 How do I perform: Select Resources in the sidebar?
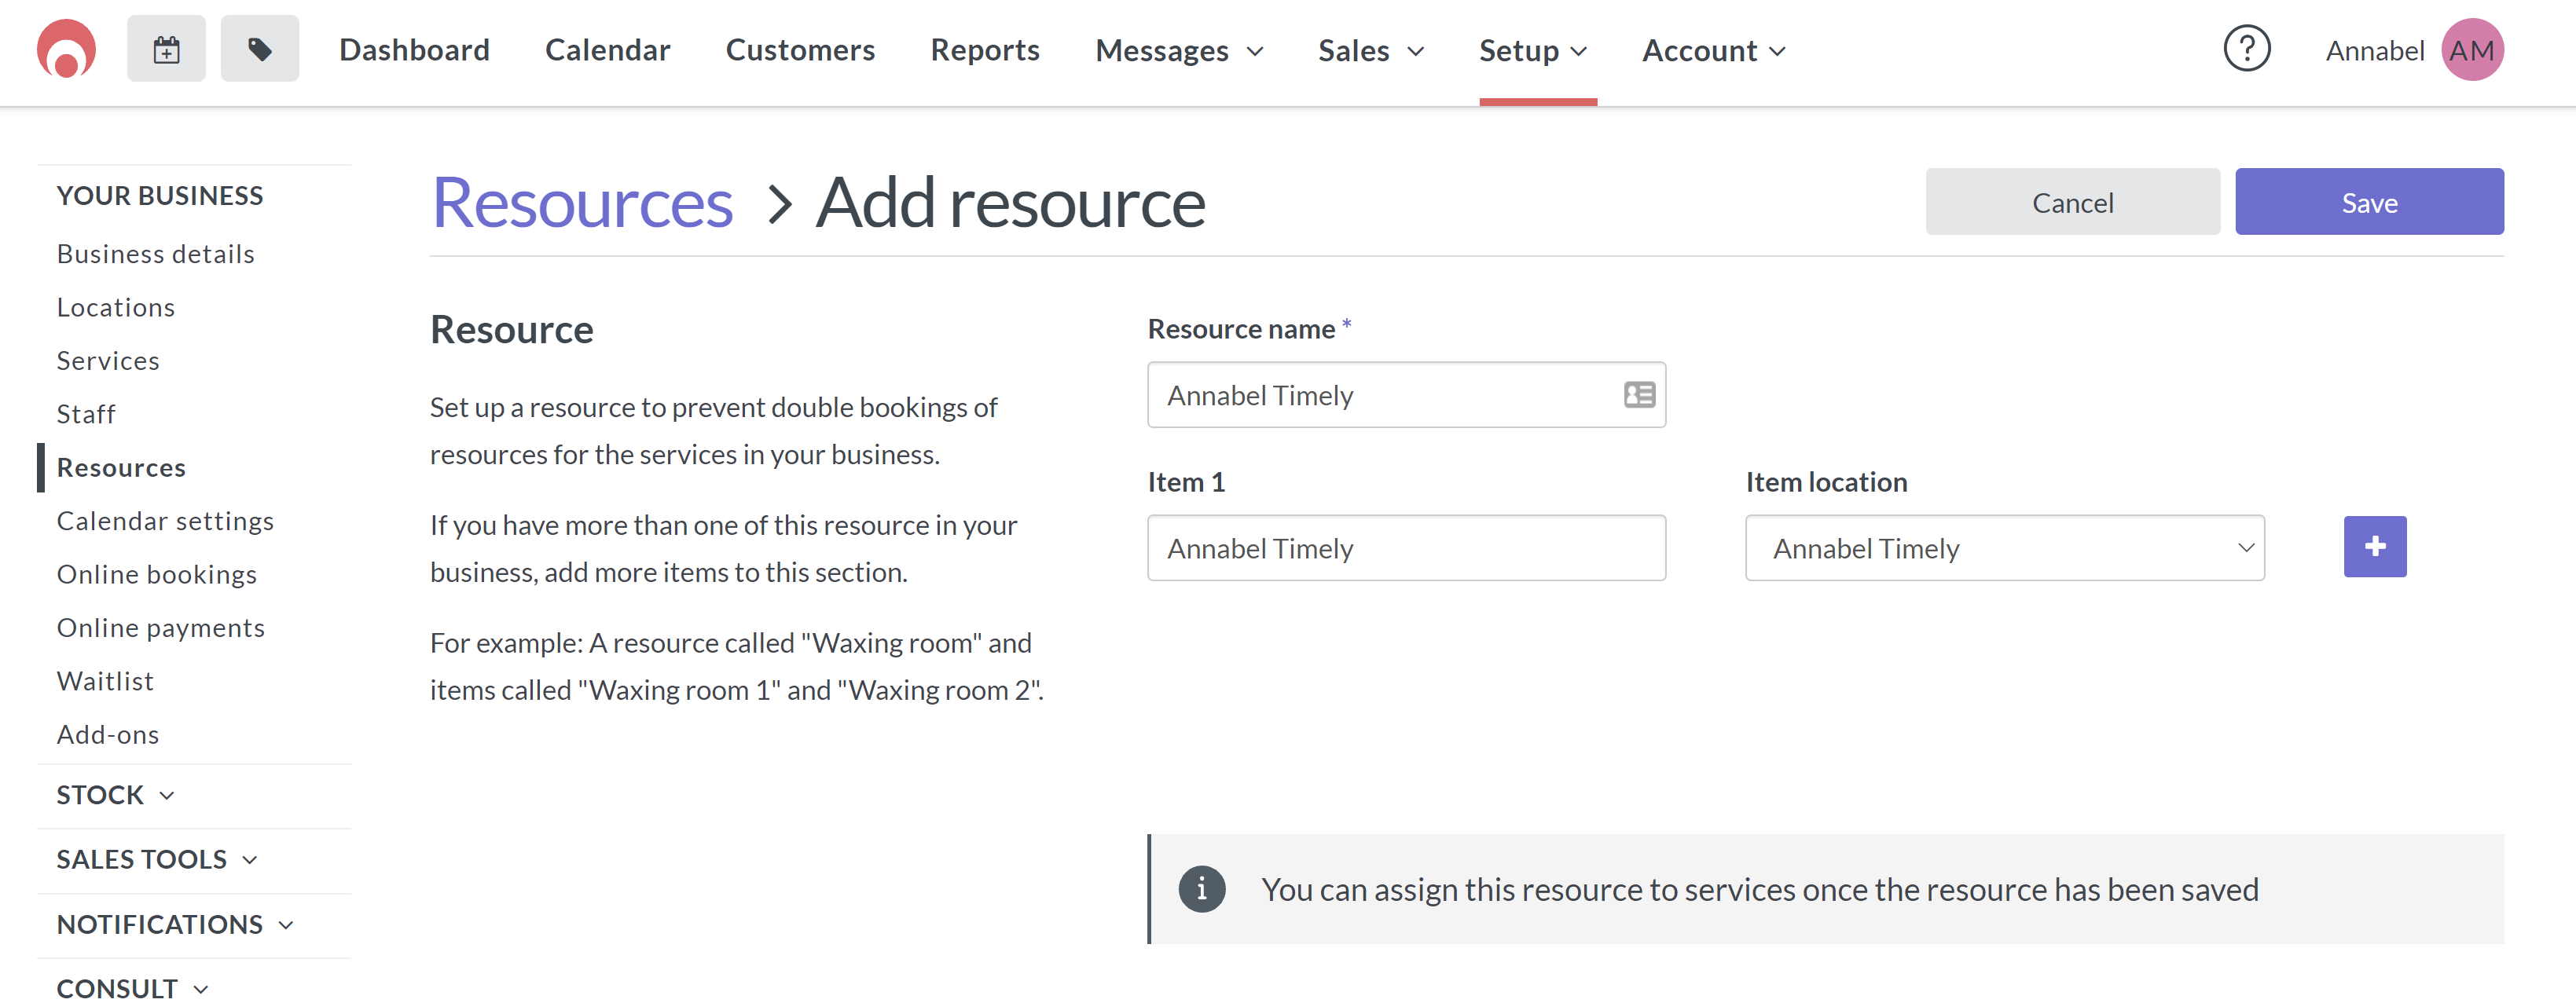tap(121, 467)
